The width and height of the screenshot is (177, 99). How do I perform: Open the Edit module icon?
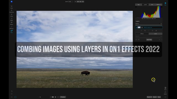click(165, 4)
